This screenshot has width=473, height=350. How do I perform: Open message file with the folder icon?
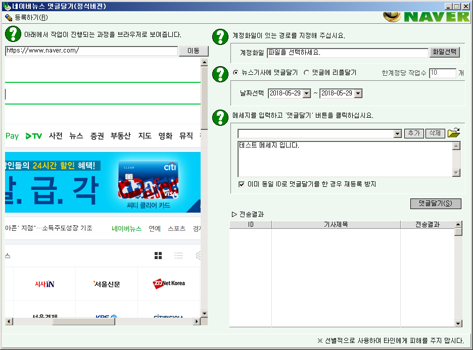[454, 133]
